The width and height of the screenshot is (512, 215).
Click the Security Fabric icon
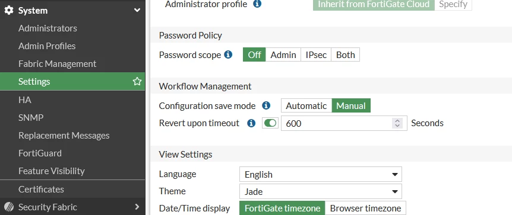(x=9, y=207)
